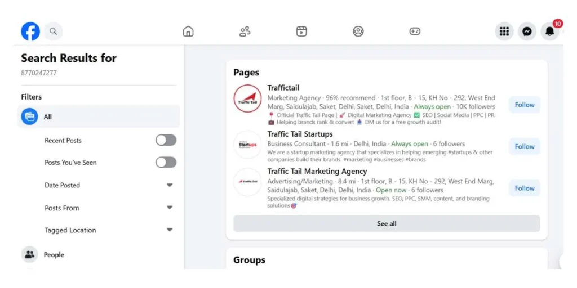
Task: Expand the Date Posted dropdown
Action: click(x=170, y=185)
